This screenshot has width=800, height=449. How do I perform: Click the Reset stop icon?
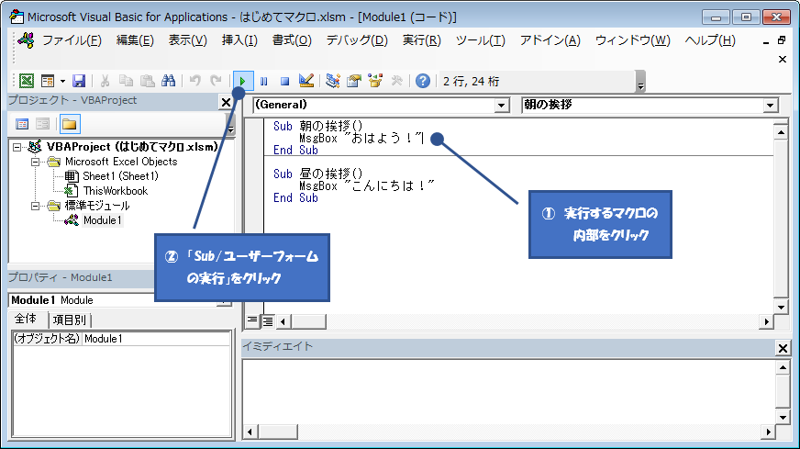pos(284,81)
